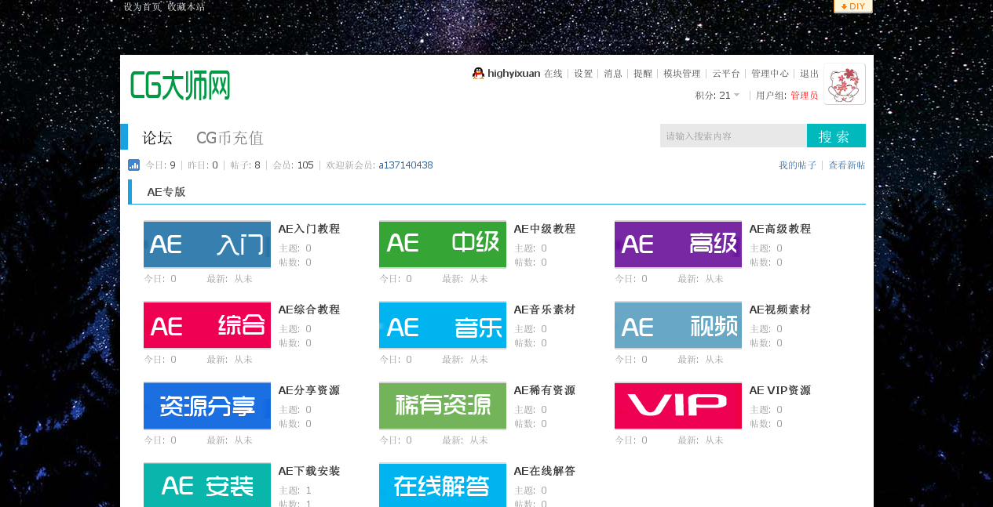Select the 论坛 navigation tab
Image resolution: width=993 pixels, height=507 pixels.
click(x=157, y=138)
